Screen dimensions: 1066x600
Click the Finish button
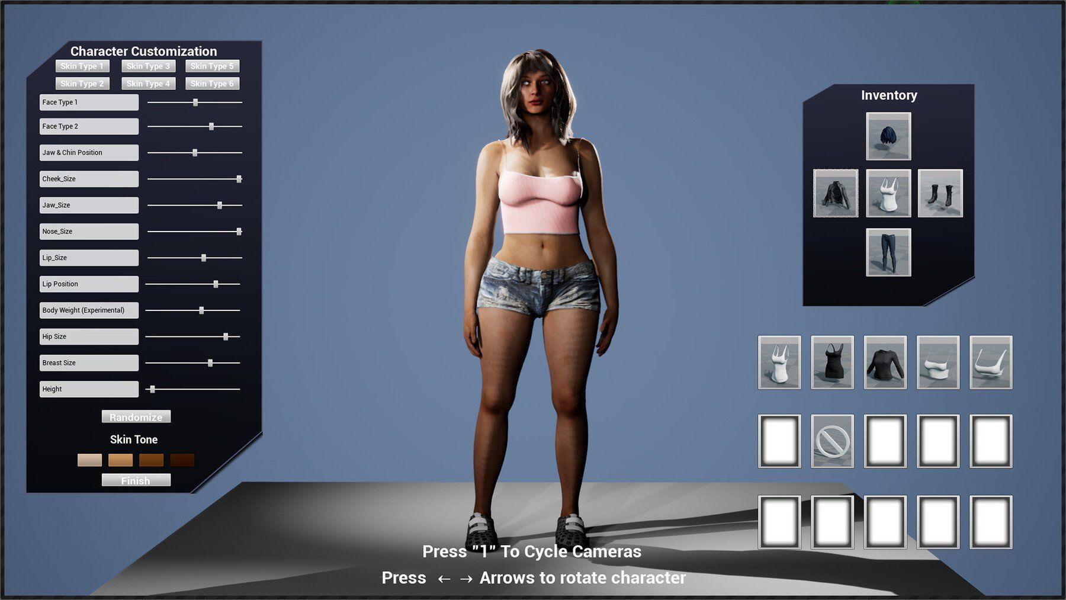point(136,480)
